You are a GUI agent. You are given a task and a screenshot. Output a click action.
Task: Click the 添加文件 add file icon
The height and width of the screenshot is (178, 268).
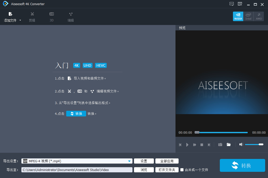(10, 14)
